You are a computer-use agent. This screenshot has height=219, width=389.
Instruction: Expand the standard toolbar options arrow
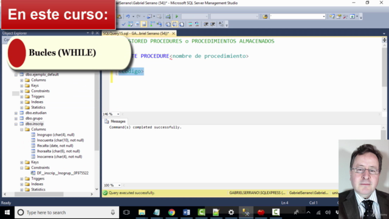click(x=361, y=18)
